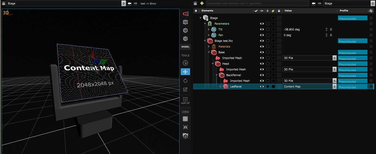Click the color label swatch on LedPanel row
The image size is (376, 154).
pyautogui.click(x=273, y=86)
